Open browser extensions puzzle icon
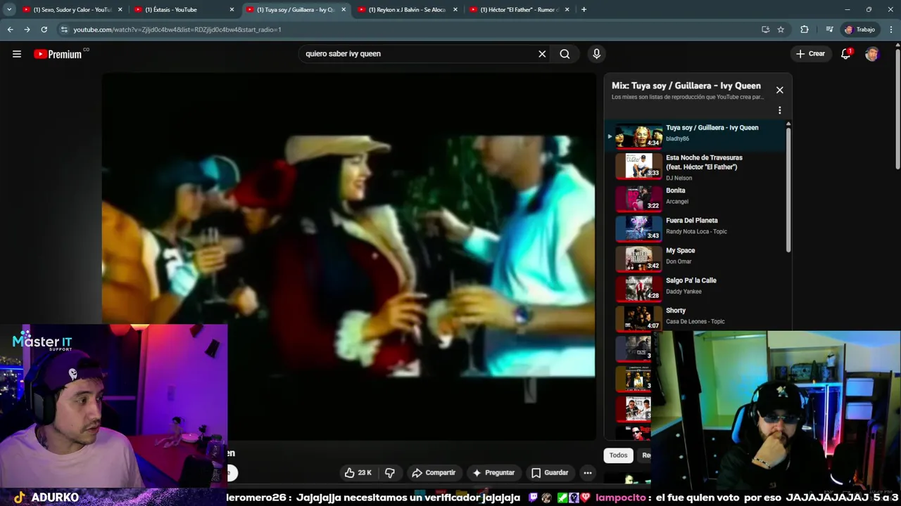 point(805,30)
